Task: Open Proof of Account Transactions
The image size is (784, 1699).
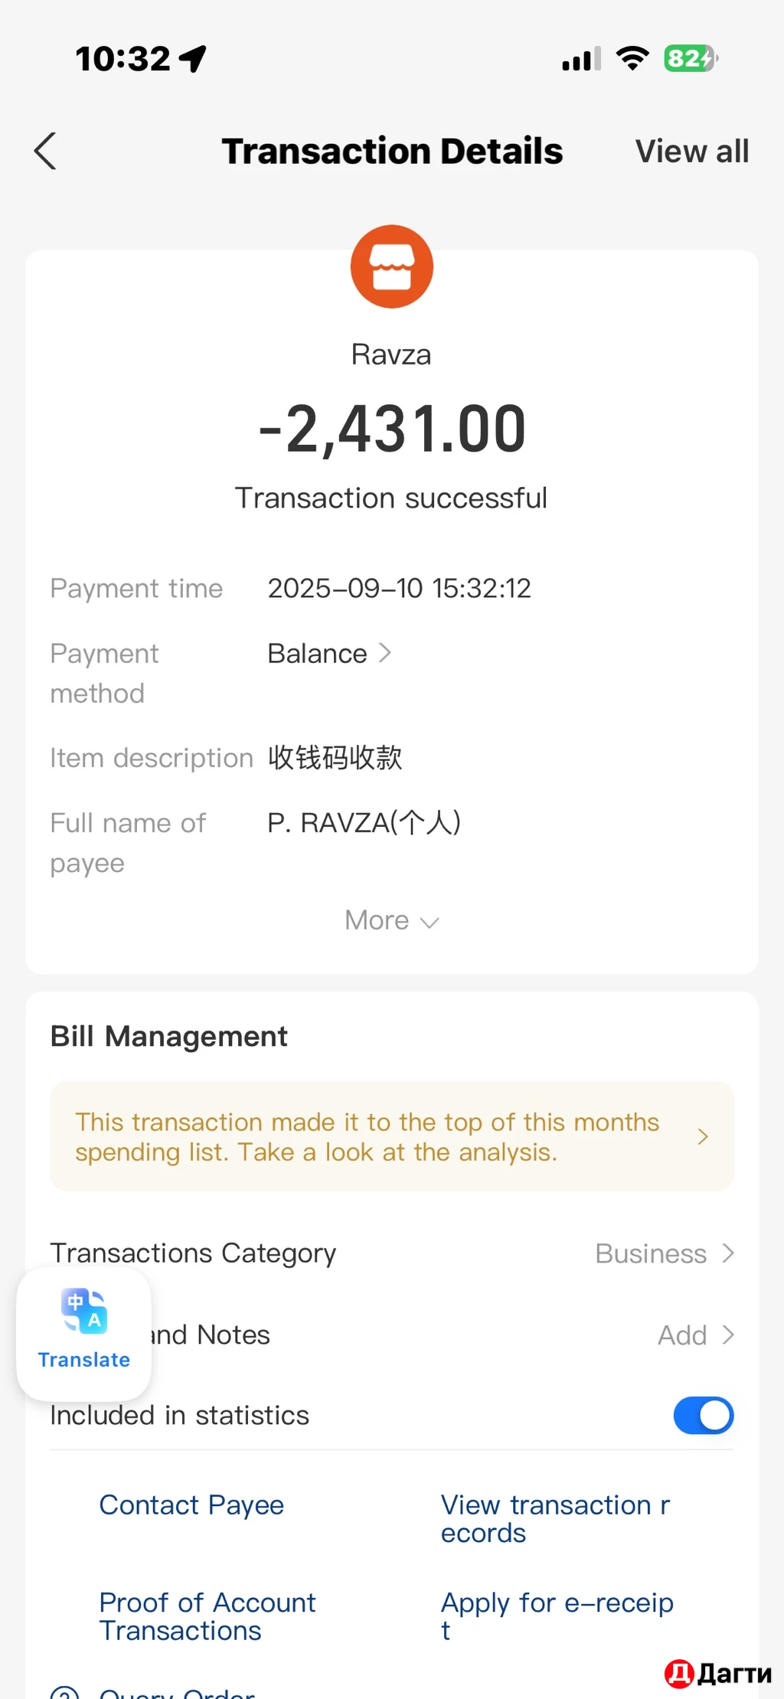Action: point(207,1616)
